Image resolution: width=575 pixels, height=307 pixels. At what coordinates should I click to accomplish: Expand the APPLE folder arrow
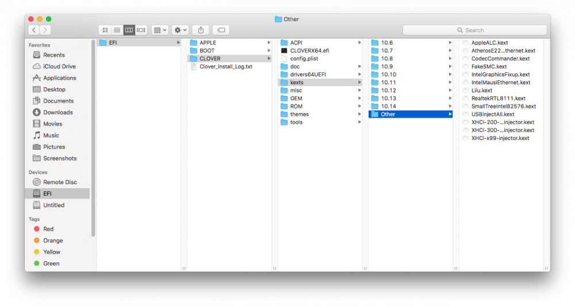pos(269,43)
